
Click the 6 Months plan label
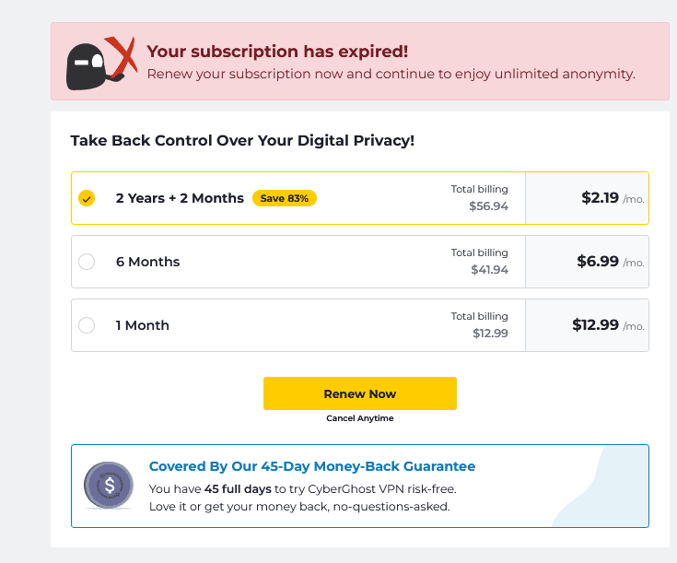coord(148,262)
